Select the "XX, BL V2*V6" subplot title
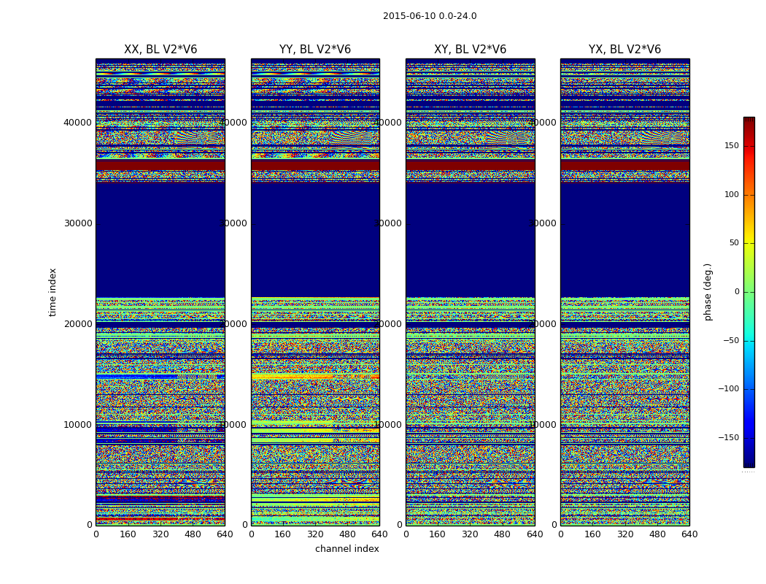Image resolution: width=766 pixels, height=584 pixels. click(160, 50)
